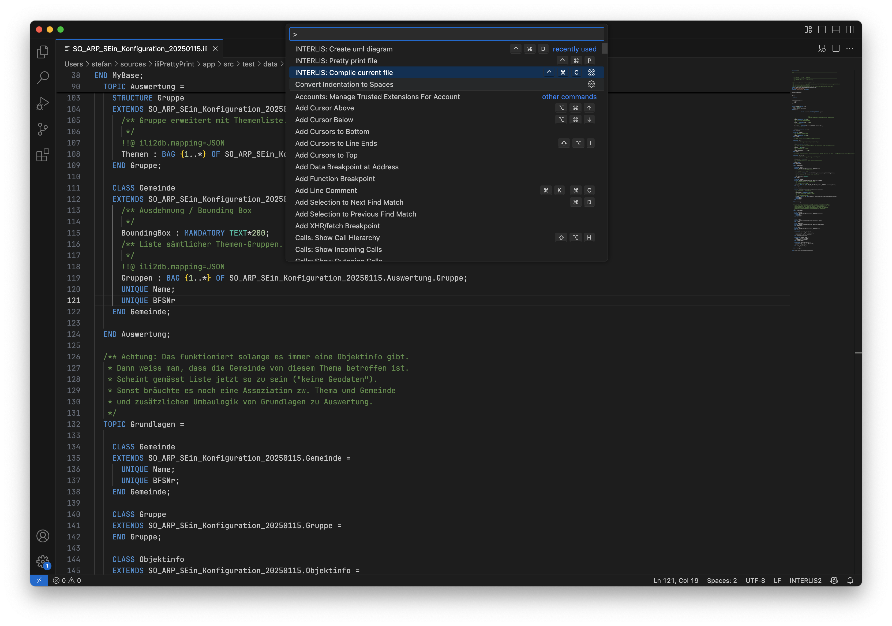The height and width of the screenshot is (626, 892).
Task: Open the Search view in activity bar
Action: point(43,77)
